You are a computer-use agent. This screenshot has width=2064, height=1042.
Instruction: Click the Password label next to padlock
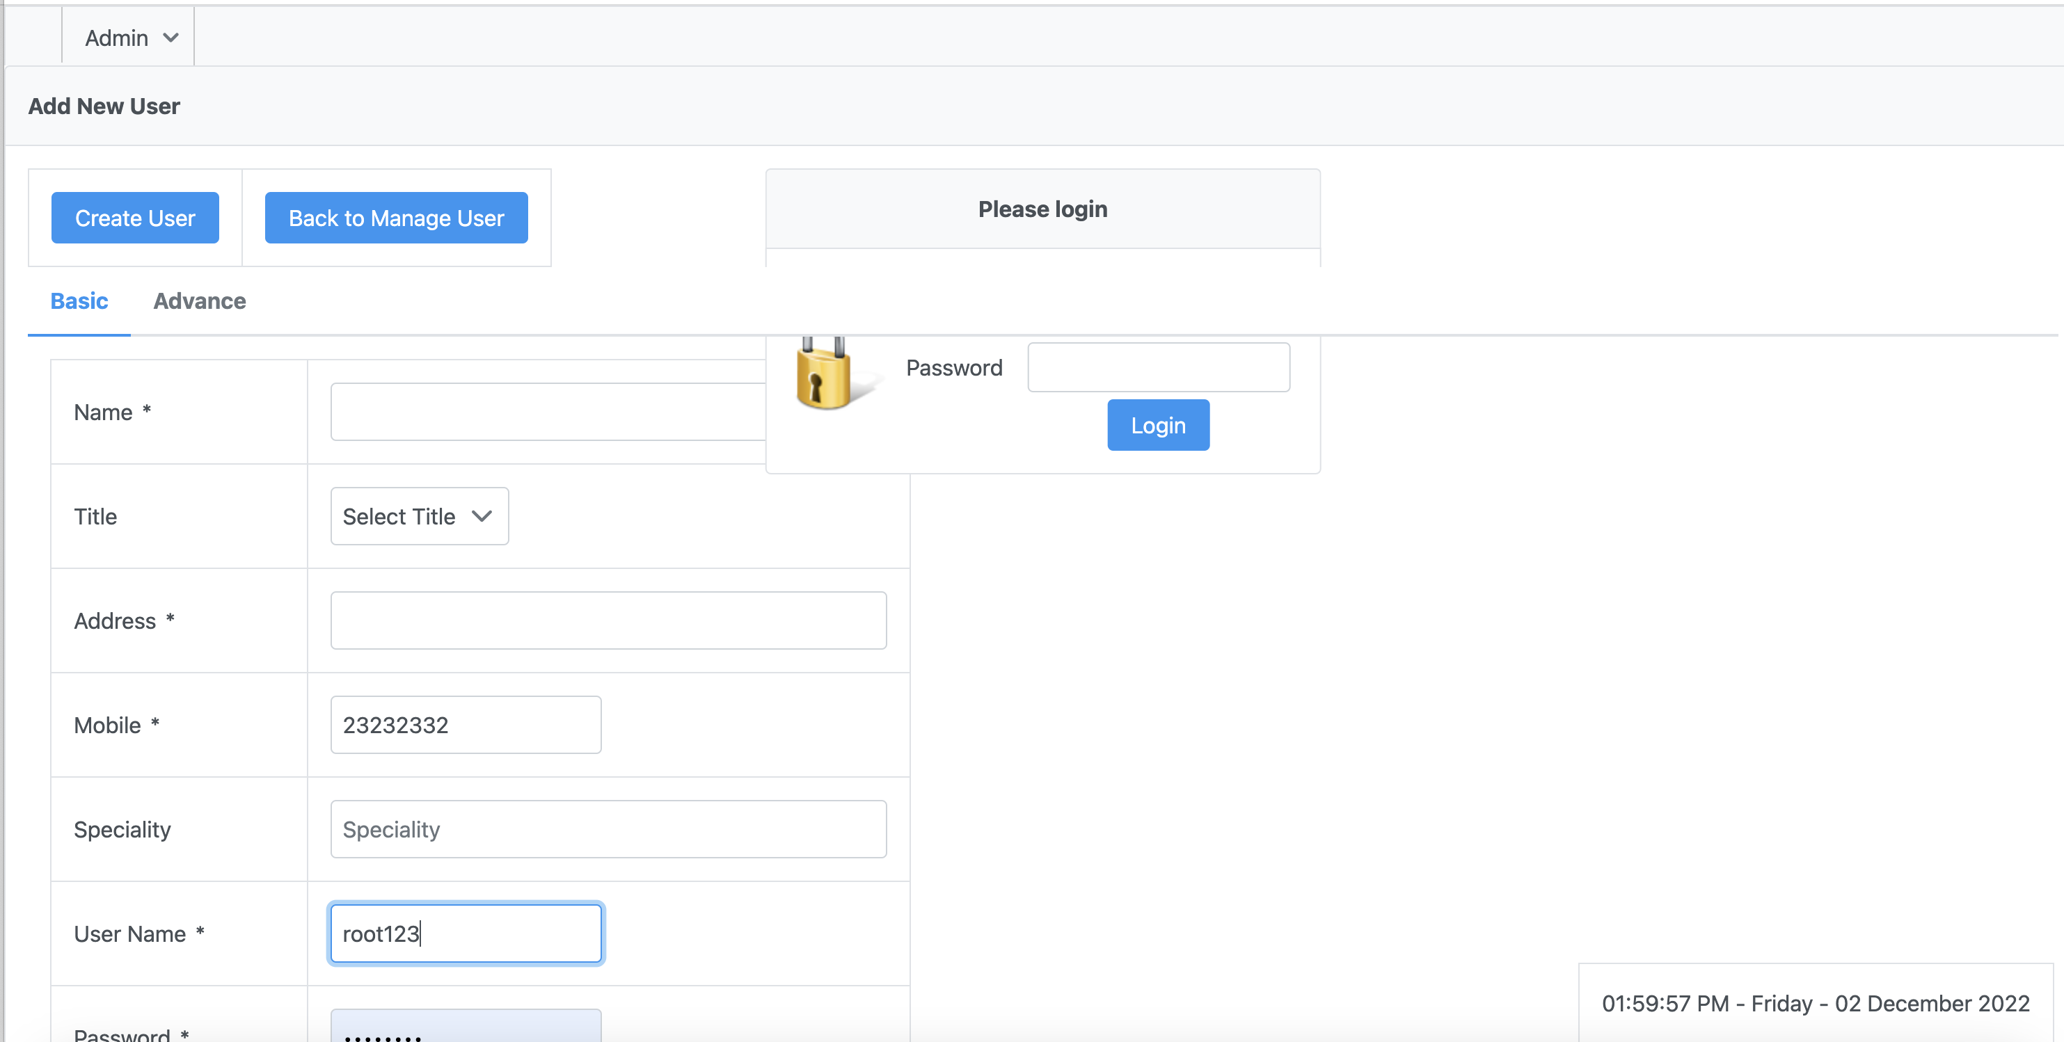click(x=953, y=367)
